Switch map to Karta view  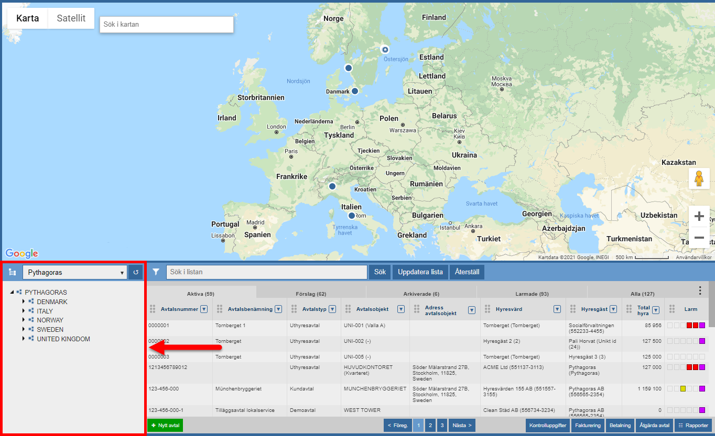[x=27, y=18]
